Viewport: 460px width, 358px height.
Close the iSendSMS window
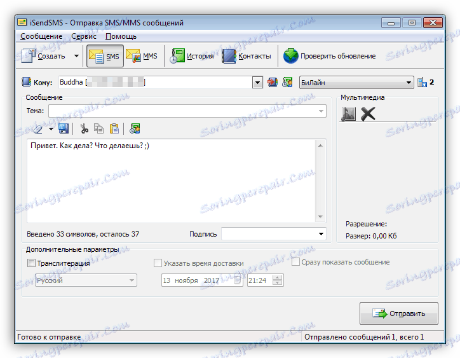(x=433, y=23)
